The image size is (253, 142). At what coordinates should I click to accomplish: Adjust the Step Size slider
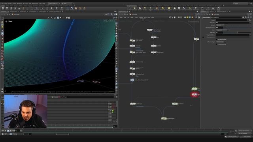[237, 32]
